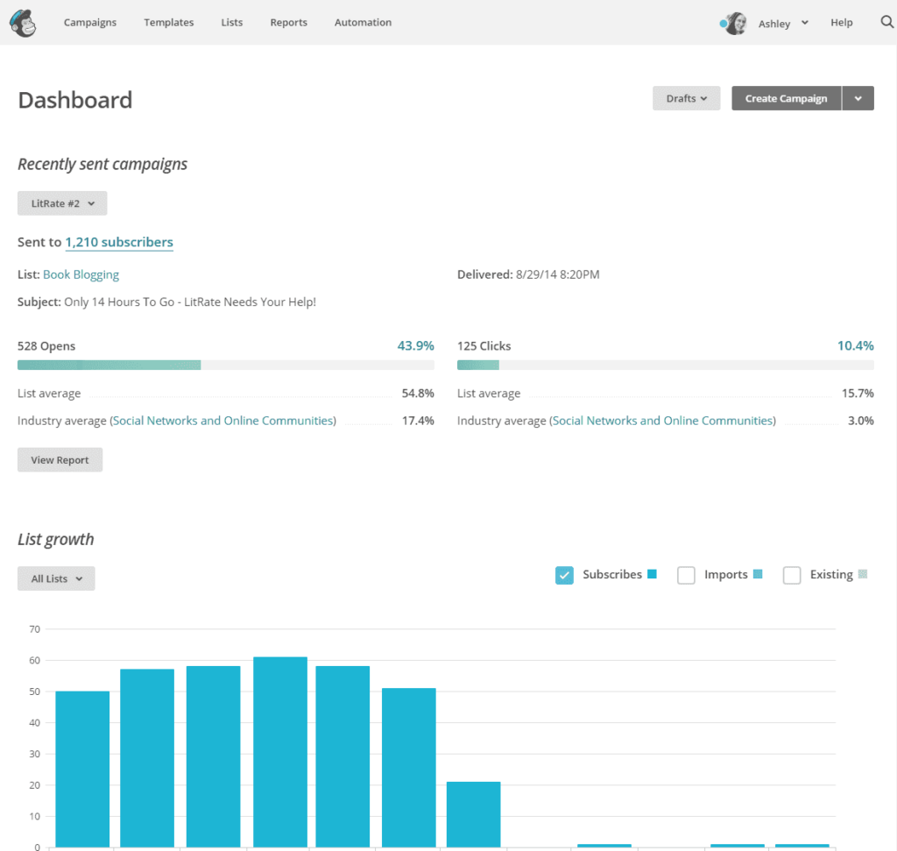The image size is (897, 851).
Task: Click the 3.0% industry average value
Action: (x=861, y=421)
